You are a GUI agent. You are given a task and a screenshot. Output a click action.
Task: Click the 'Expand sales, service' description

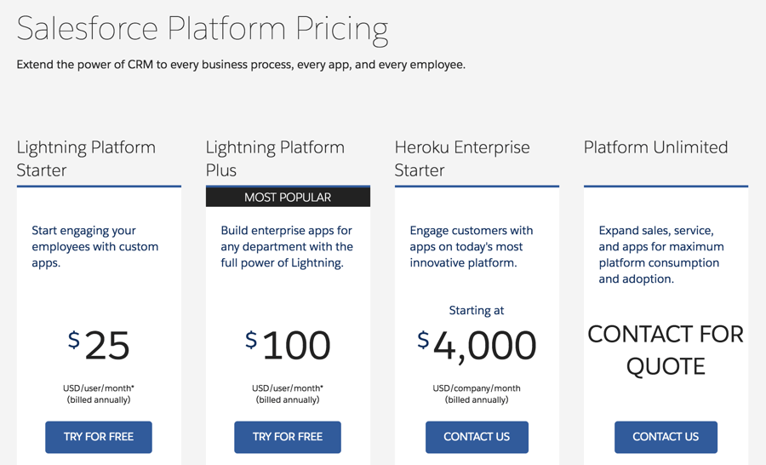661,255
